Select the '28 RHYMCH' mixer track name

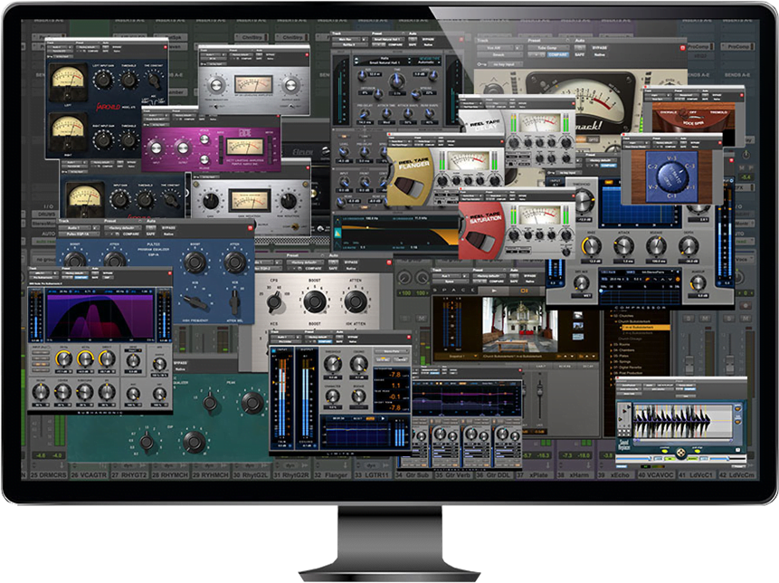[x=169, y=475]
